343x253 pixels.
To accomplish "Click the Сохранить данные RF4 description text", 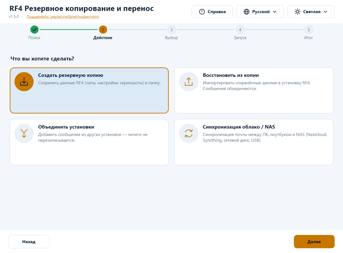I will pos(99,83).
